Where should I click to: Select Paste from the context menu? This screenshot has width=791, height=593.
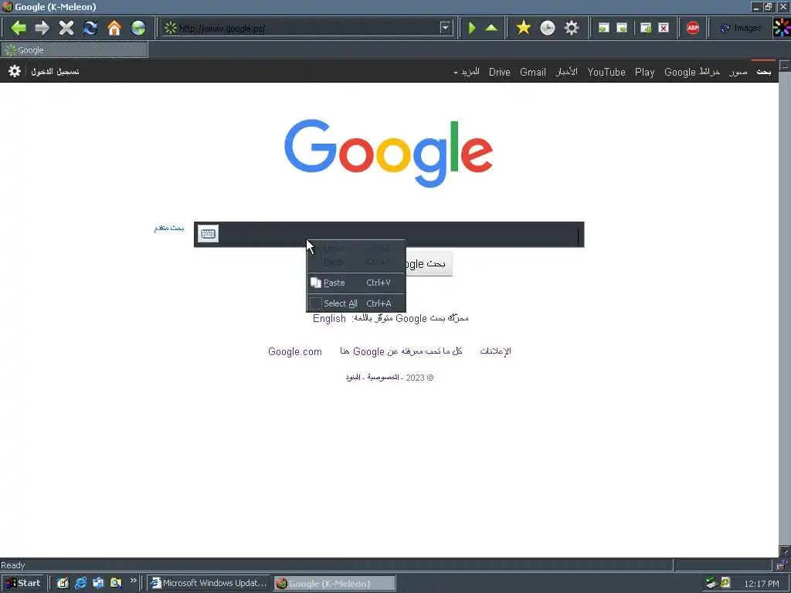356,283
